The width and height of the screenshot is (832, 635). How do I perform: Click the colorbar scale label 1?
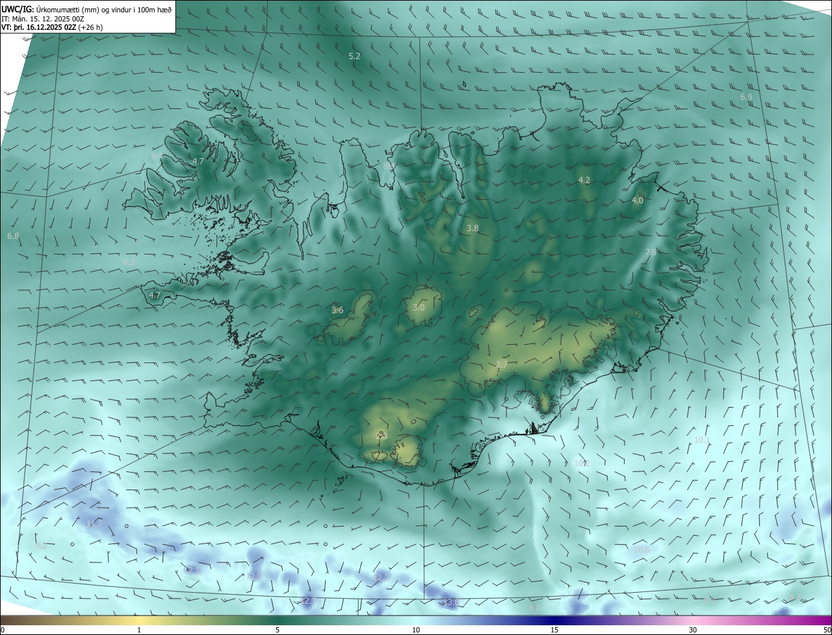point(139,630)
